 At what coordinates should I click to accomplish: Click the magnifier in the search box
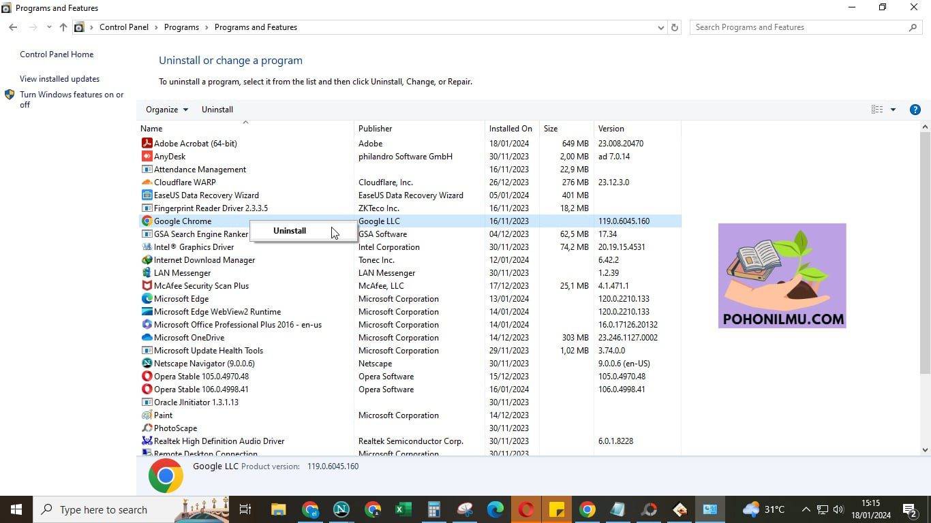click(913, 27)
